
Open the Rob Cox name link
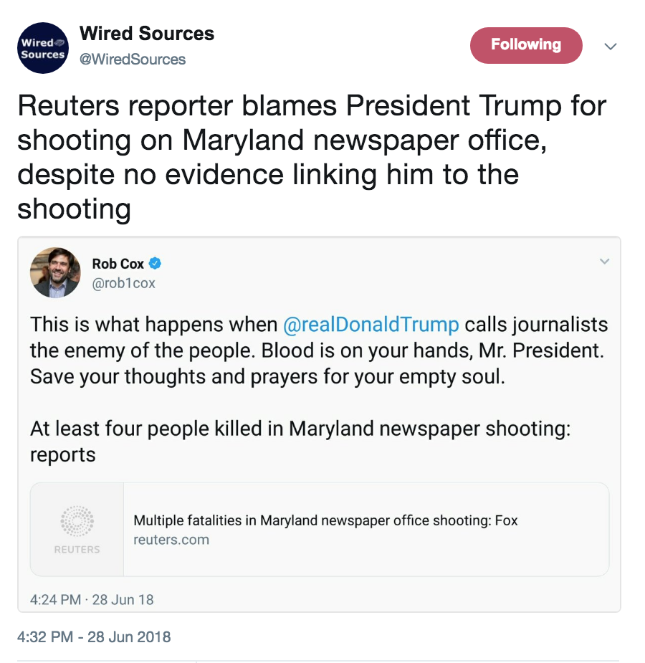tap(118, 264)
